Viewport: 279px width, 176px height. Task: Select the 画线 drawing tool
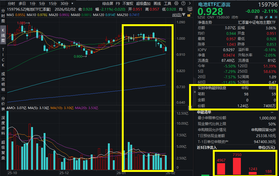[157, 4]
